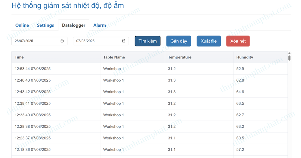Open calendar picker on start date 28/07/2025
This screenshot has height=158, width=301.
tap(62, 41)
